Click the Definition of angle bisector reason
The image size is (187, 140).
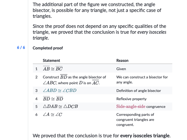click(139, 91)
